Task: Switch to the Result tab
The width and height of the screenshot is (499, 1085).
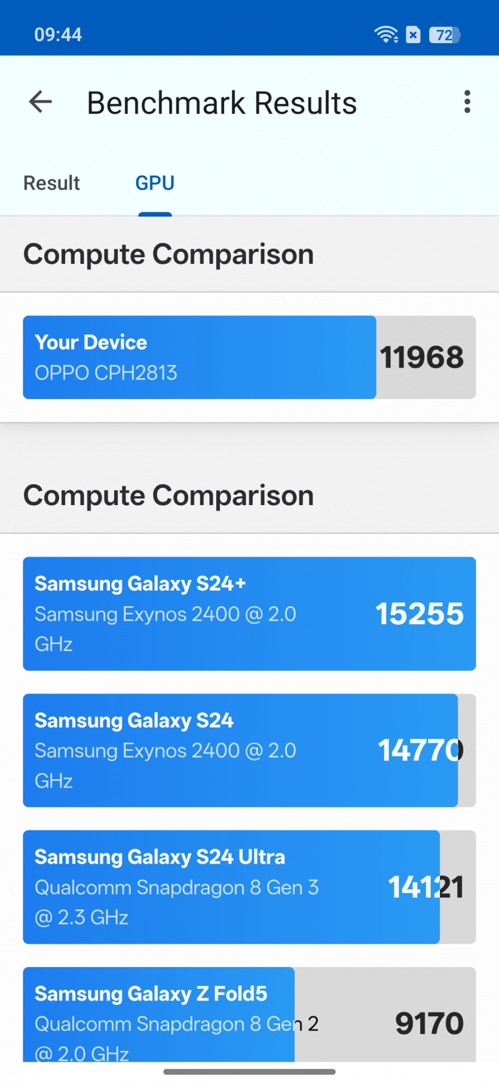Action: [51, 183]
